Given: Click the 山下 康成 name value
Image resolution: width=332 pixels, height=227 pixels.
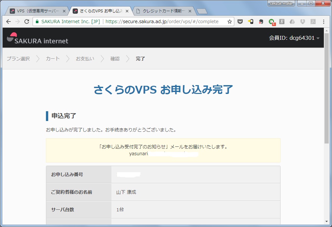Looking at the screenshot, I should [x=126, y=192].
